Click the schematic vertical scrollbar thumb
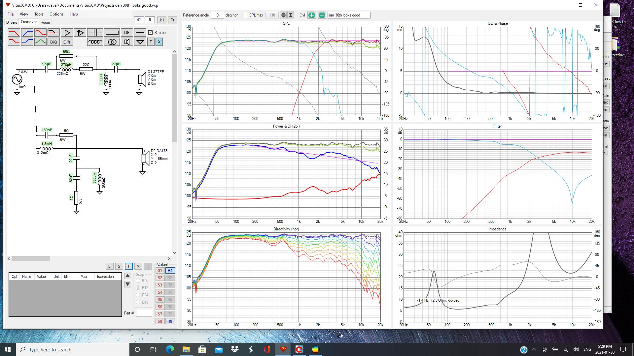This screenshot has width=634, height=356. [x=174, y=98]
